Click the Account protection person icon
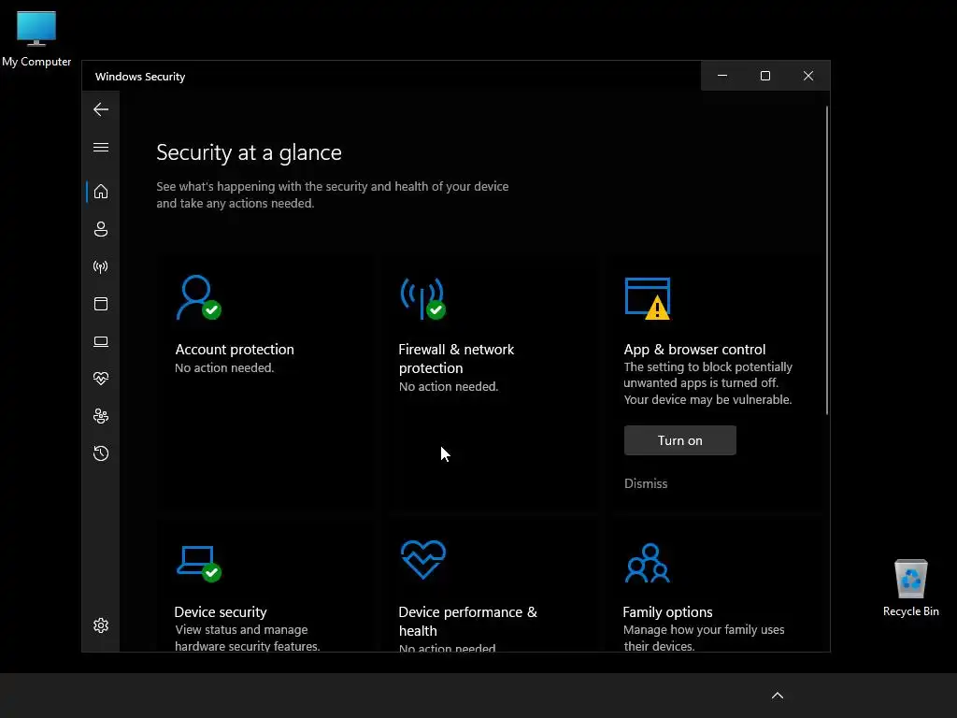Viewport: 957px width, 718px height. [x=198, y=297]
